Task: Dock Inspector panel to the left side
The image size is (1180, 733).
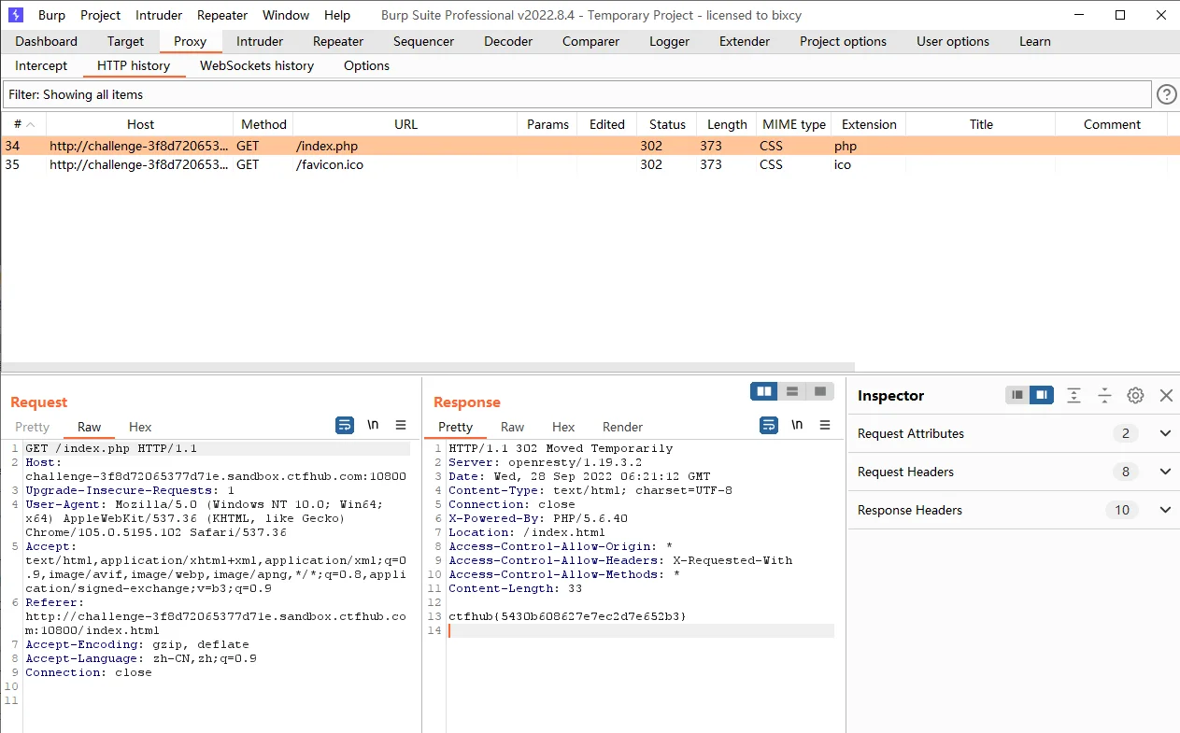Action: click(x=1017, y=395)
